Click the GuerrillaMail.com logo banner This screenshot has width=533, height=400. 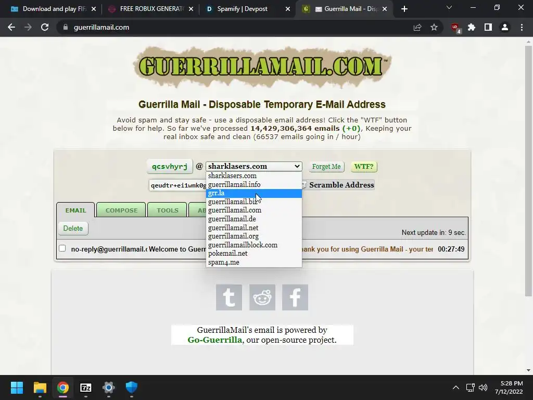click(x=262, y=66)
